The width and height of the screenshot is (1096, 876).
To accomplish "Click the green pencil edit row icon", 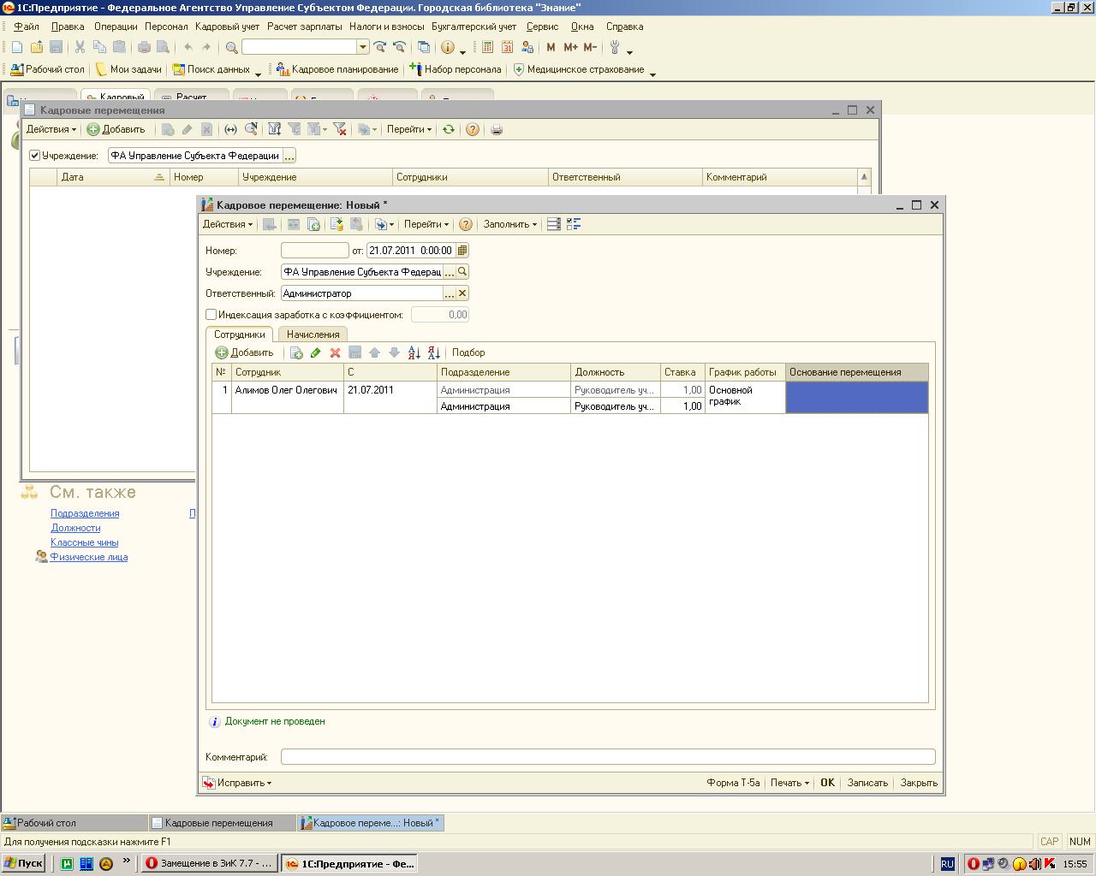I will click(x=315, y=352).
